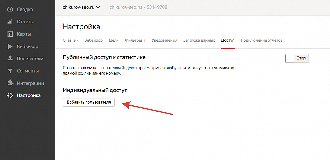Click the Карты layout icon
This screenshot has width=330, height=160.
(10, 34)
